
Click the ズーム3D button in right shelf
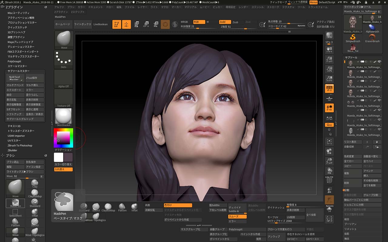click(x=329, y=161)
